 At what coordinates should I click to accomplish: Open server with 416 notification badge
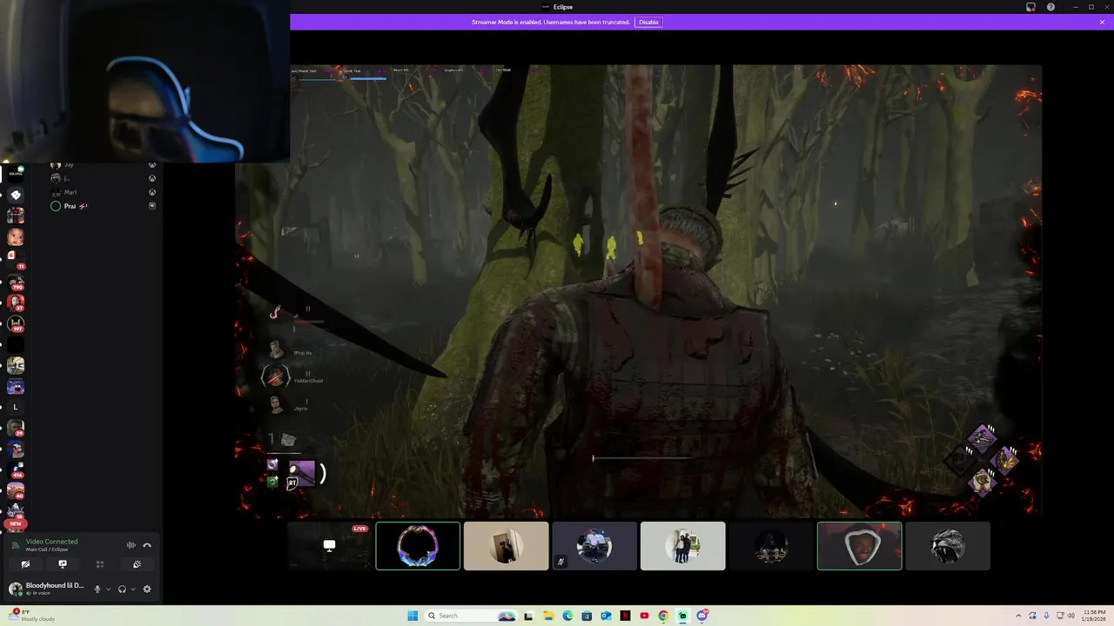tap(16, 470)
